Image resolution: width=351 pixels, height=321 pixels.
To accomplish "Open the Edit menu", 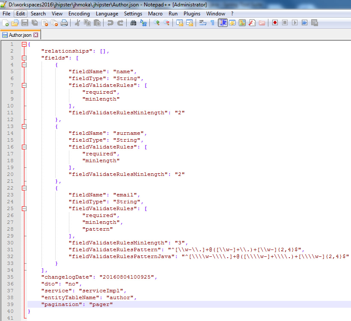I will [x=21, y=14].
